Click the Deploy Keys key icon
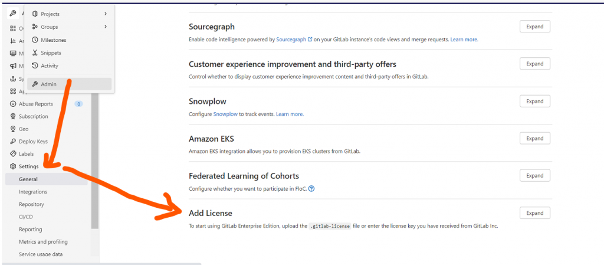Viewport: 604px width, 265px height. [13, 142]
